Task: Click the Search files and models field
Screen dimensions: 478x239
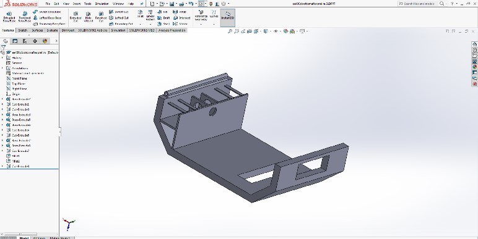Action: [x=419, y=4]
